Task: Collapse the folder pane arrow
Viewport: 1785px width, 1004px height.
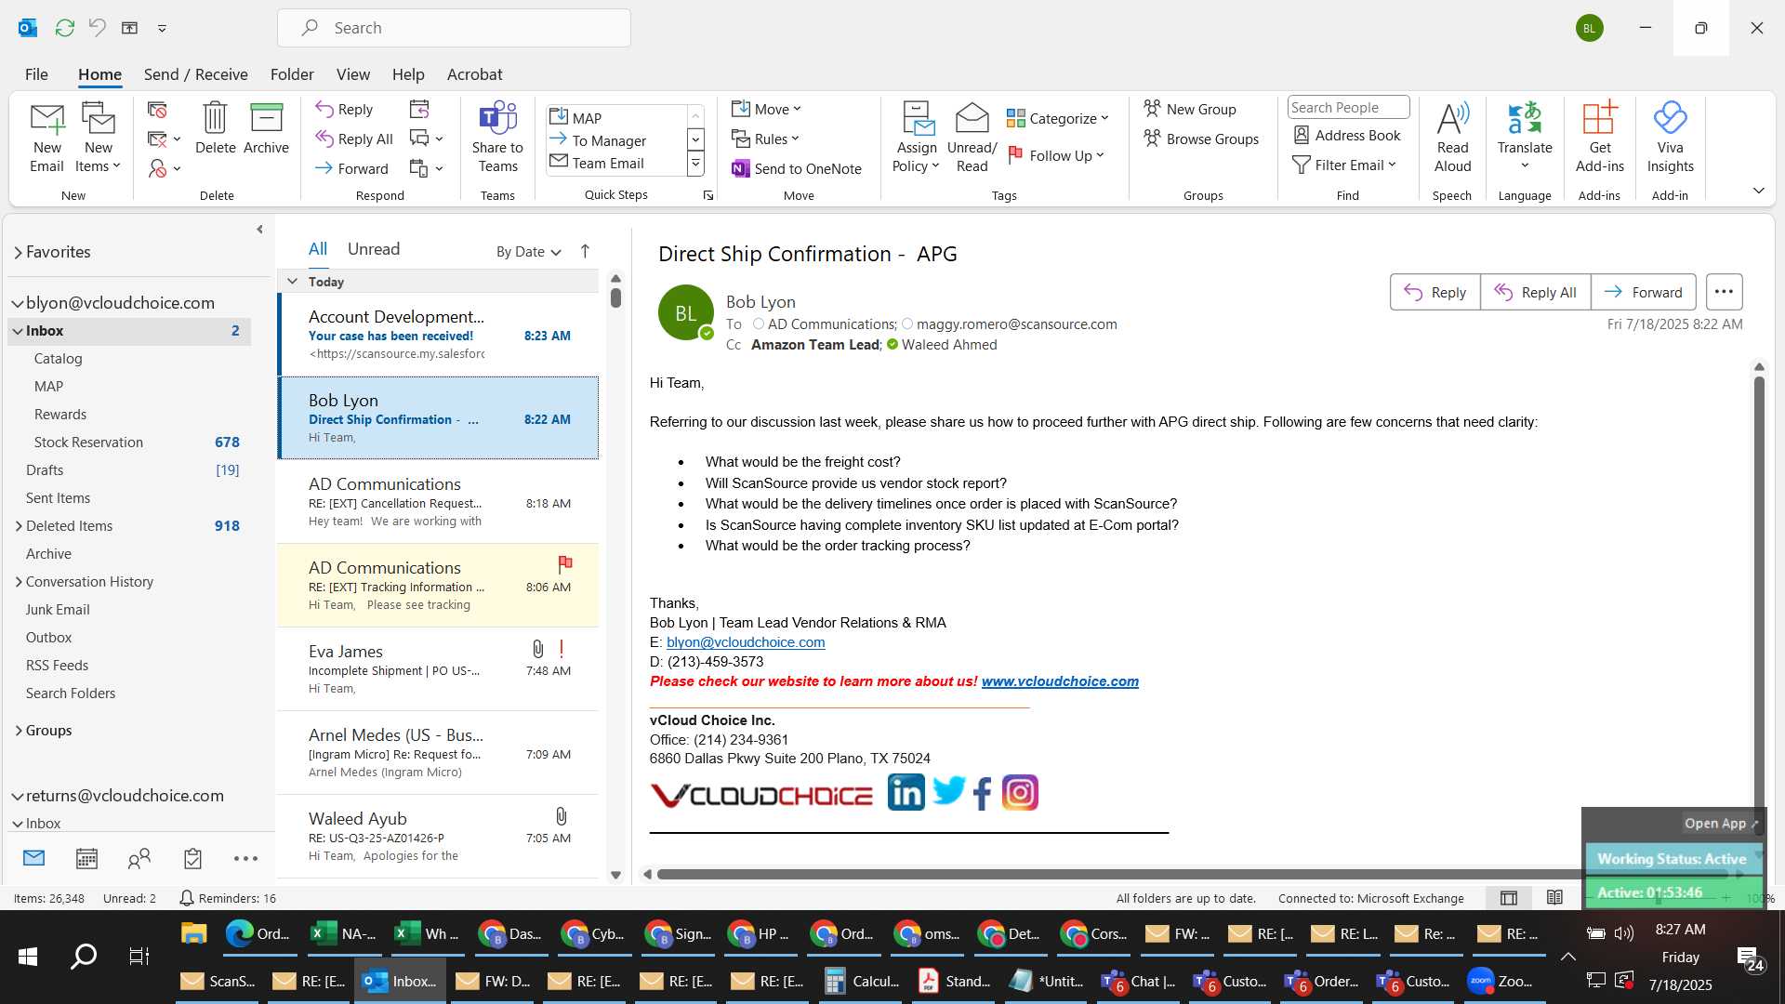Action: (259, 230)
